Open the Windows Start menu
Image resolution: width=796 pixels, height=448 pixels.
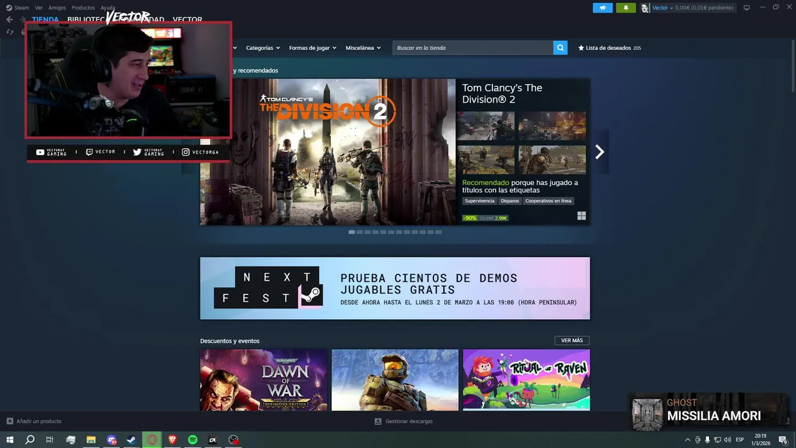click(10, 440)
